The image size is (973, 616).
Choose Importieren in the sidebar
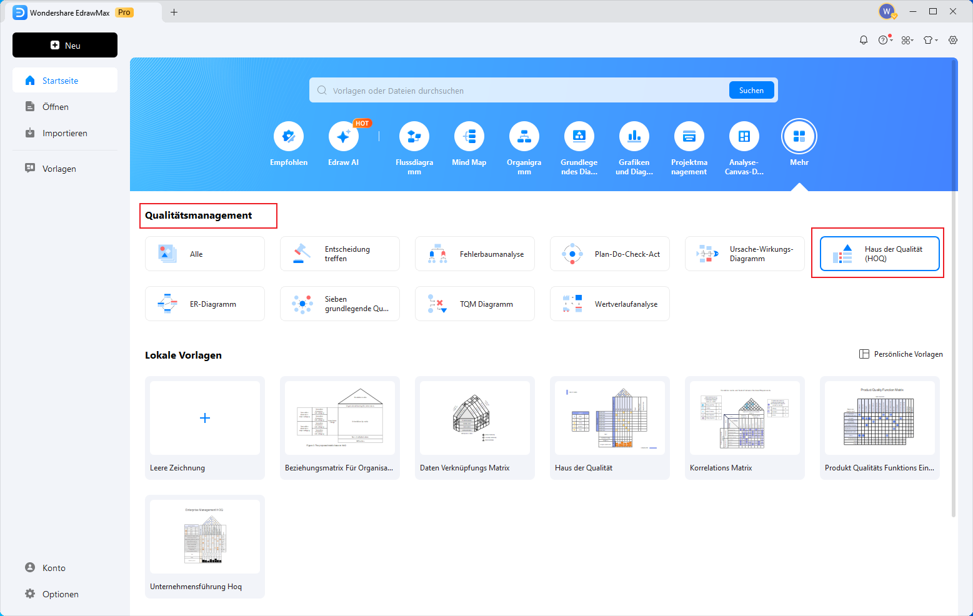(65, 133)
